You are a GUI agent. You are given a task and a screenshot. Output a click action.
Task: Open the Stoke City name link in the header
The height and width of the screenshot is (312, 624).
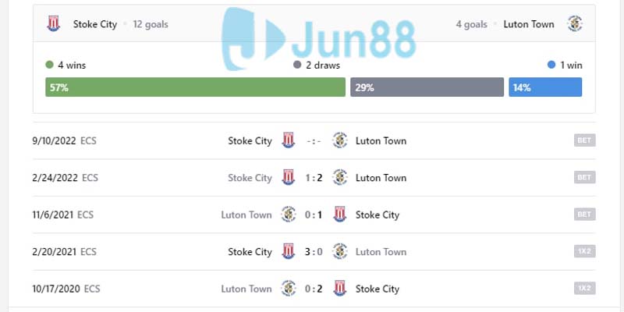coord(95,24)
